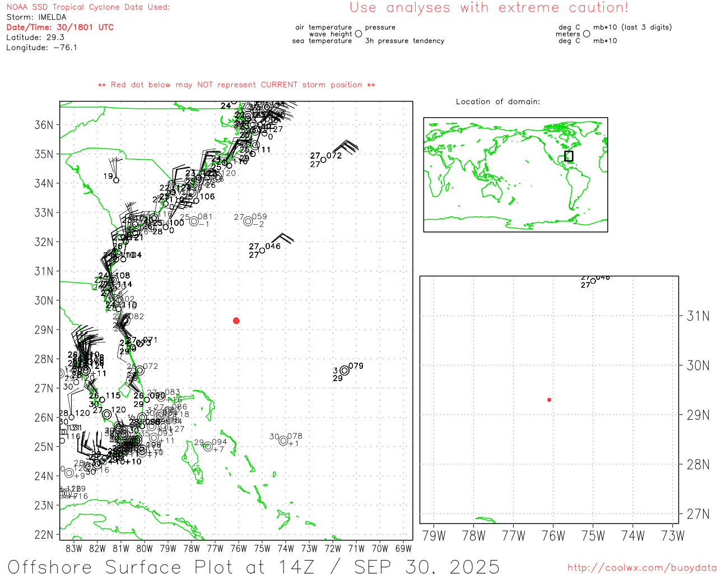Select the station circle labeled 046 on main map
This screenshot has width=717, height=574.
(262, 251)
